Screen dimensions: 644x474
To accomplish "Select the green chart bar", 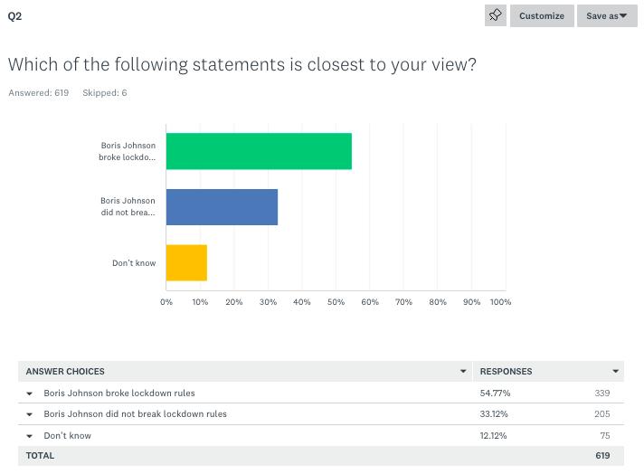I will [x=259, y=151].
